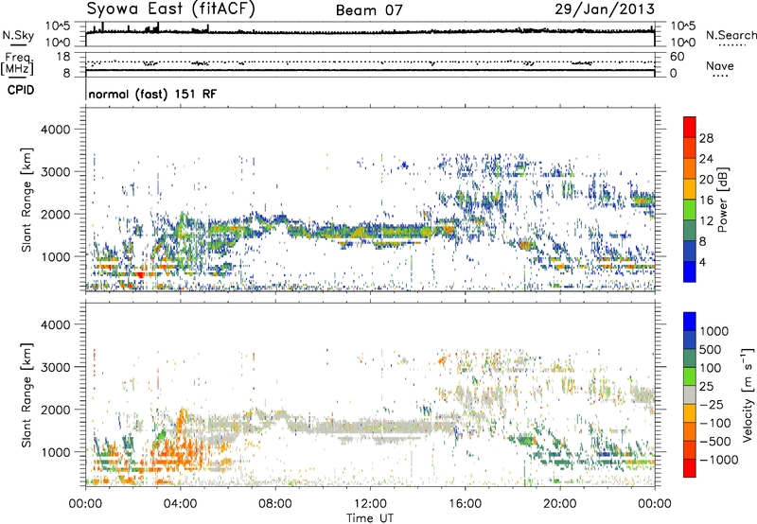Click the red bottom segment of the velocity color bar
This screenshot has width=757, height=524.
pyautogui.click(x=690, y=468)
